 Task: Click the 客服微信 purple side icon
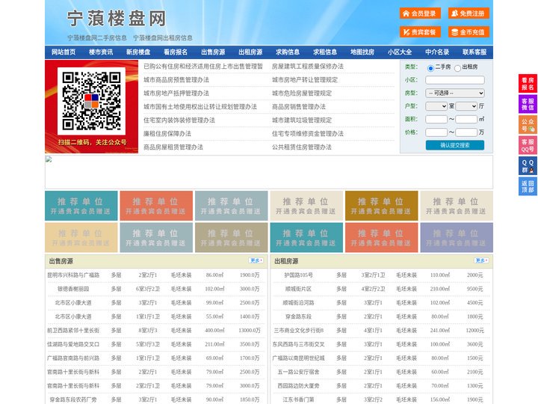coord(528,104)
